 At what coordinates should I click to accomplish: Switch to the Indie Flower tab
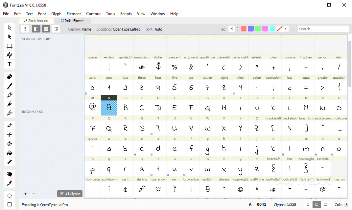coord(73,21)
